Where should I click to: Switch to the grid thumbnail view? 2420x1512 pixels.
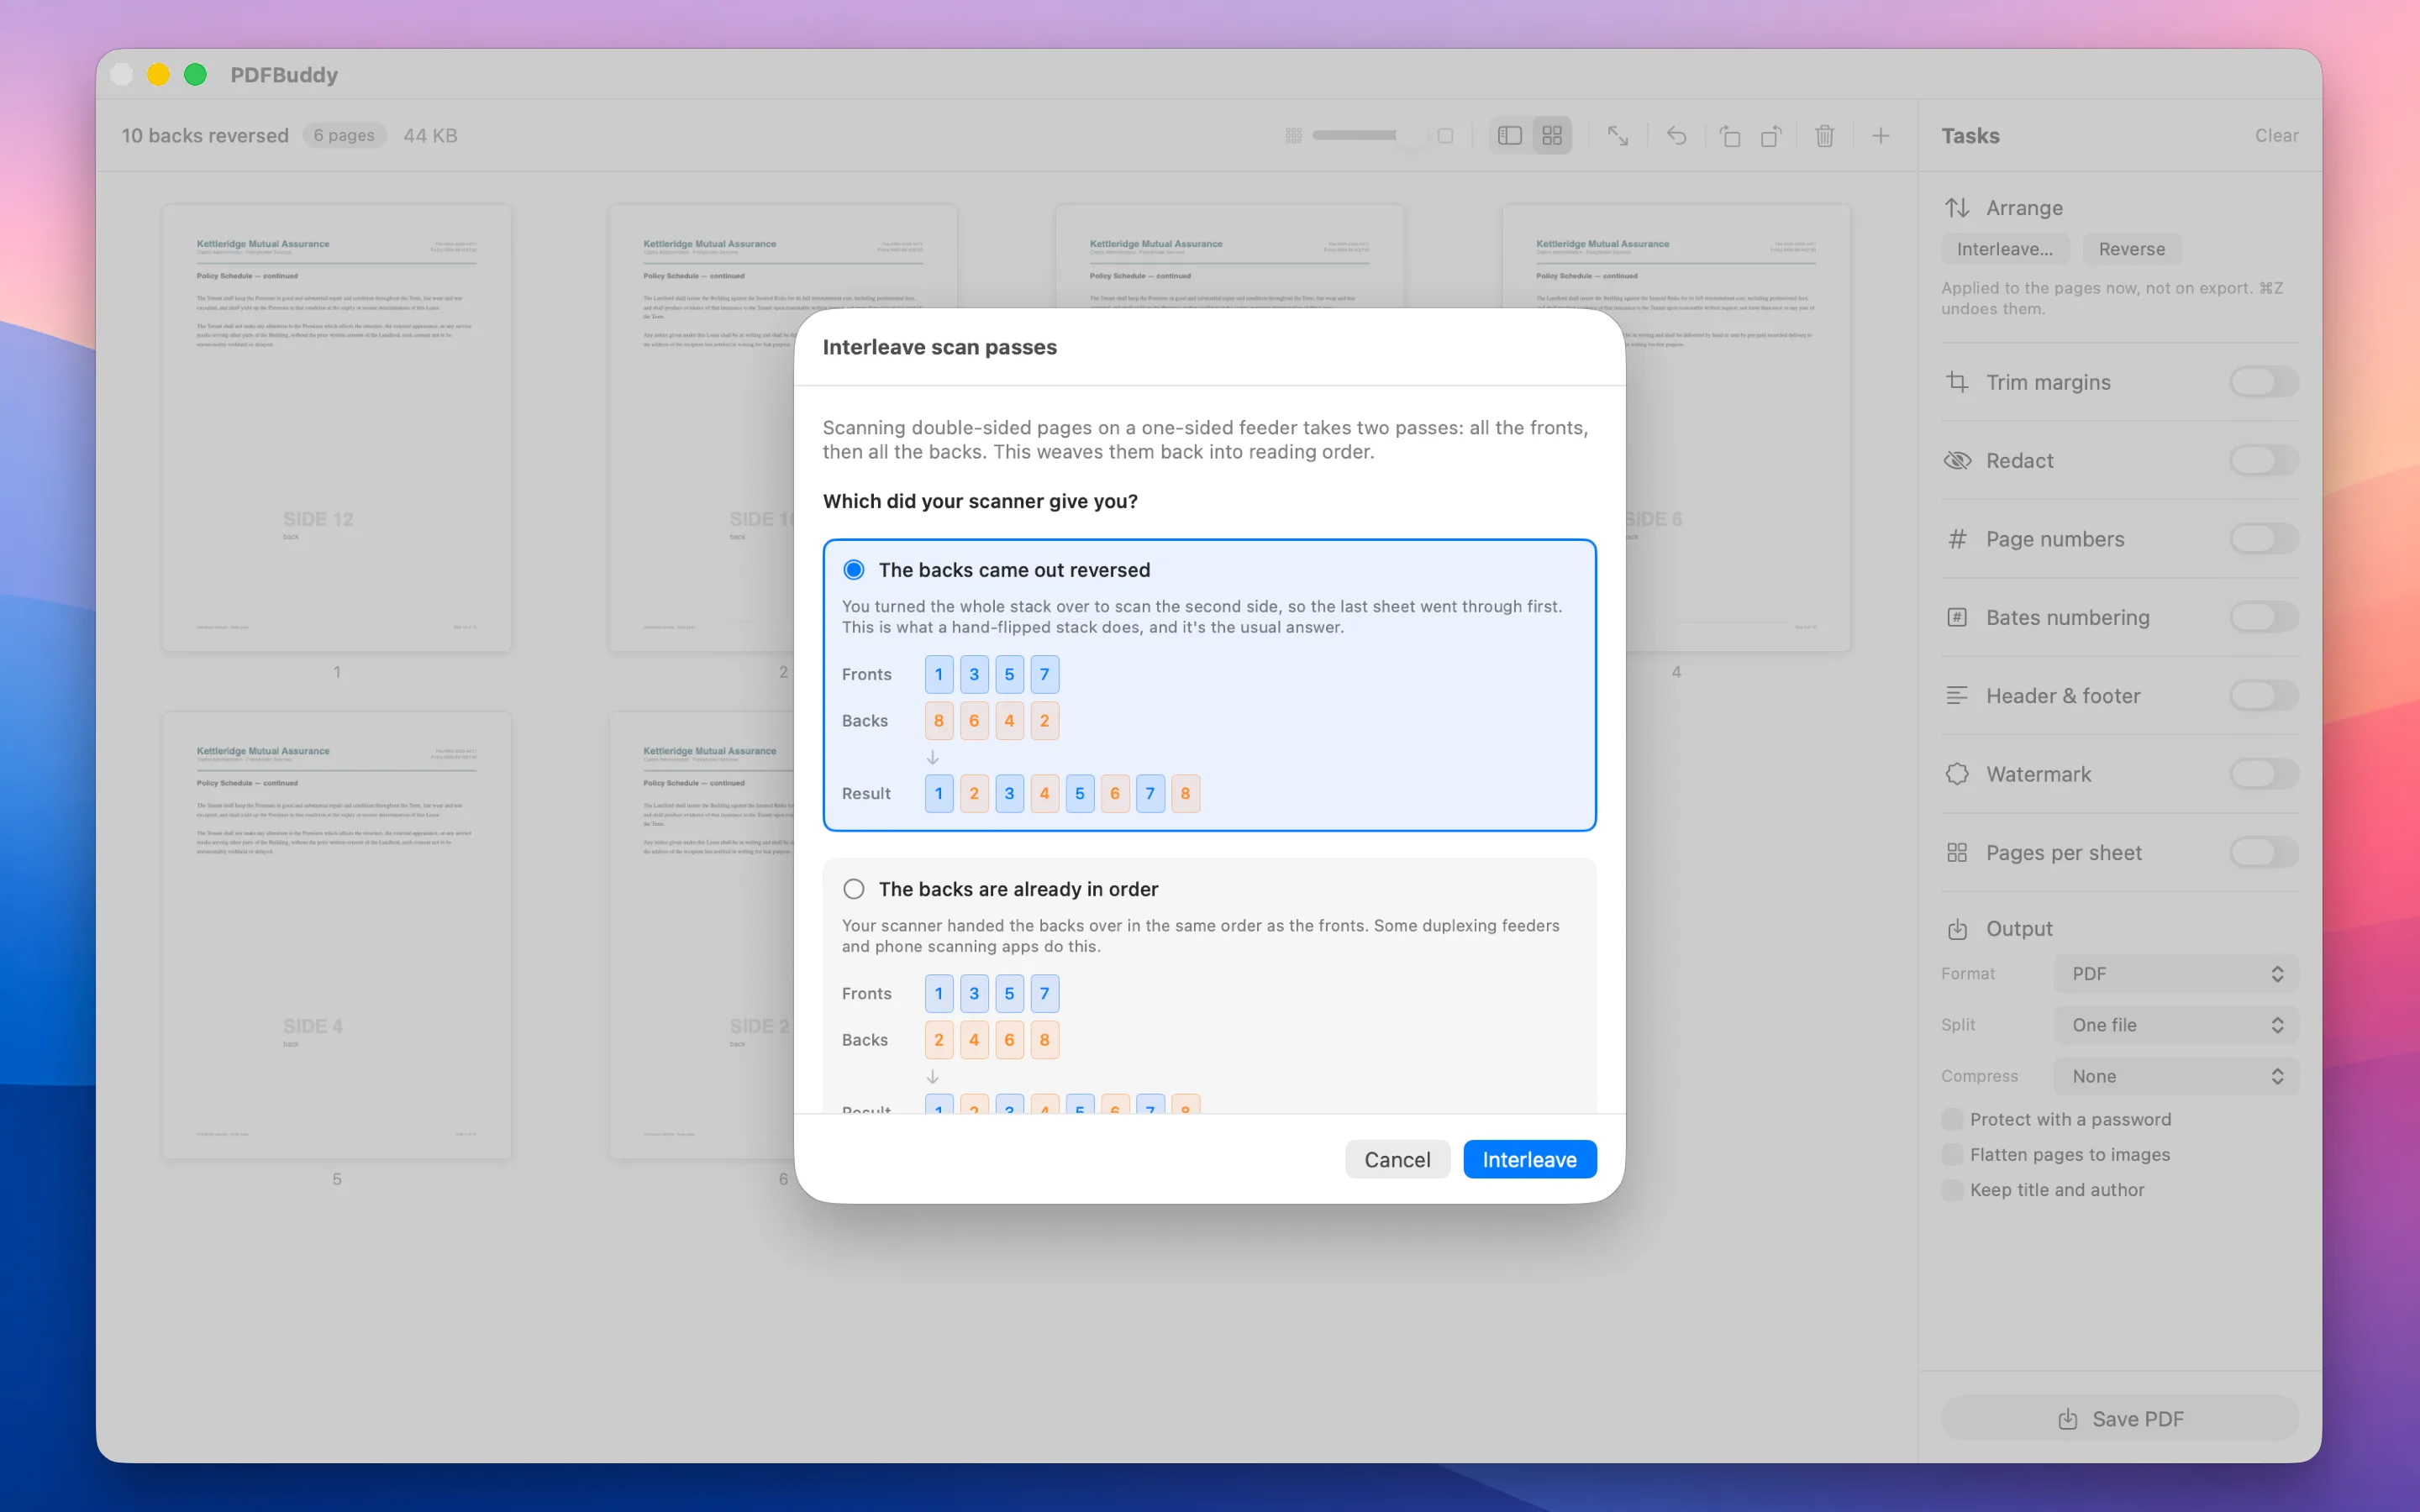tap(1552, 135)
